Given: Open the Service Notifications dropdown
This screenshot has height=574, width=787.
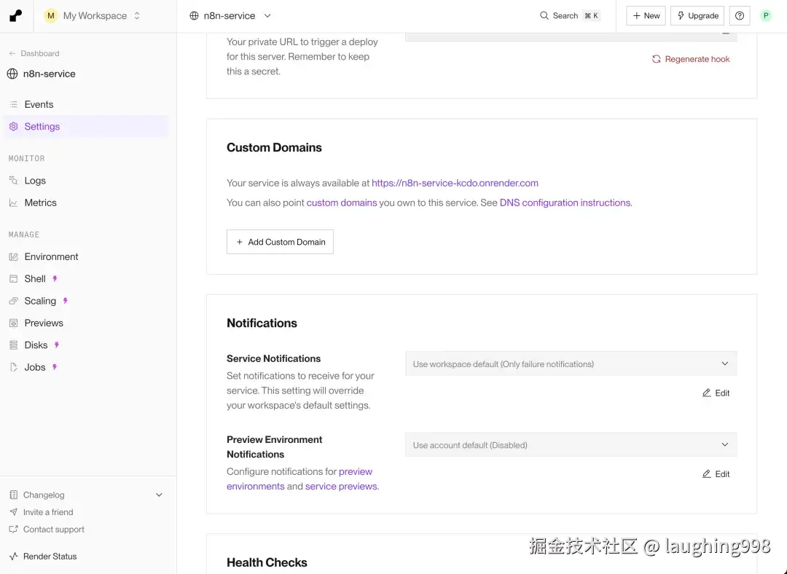Looking at the screenshot, I should pos(571,364).
